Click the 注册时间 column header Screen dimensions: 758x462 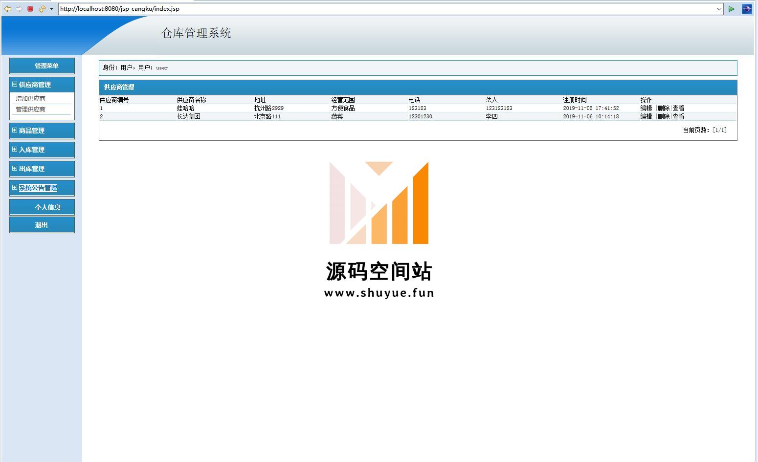[575, 100]
